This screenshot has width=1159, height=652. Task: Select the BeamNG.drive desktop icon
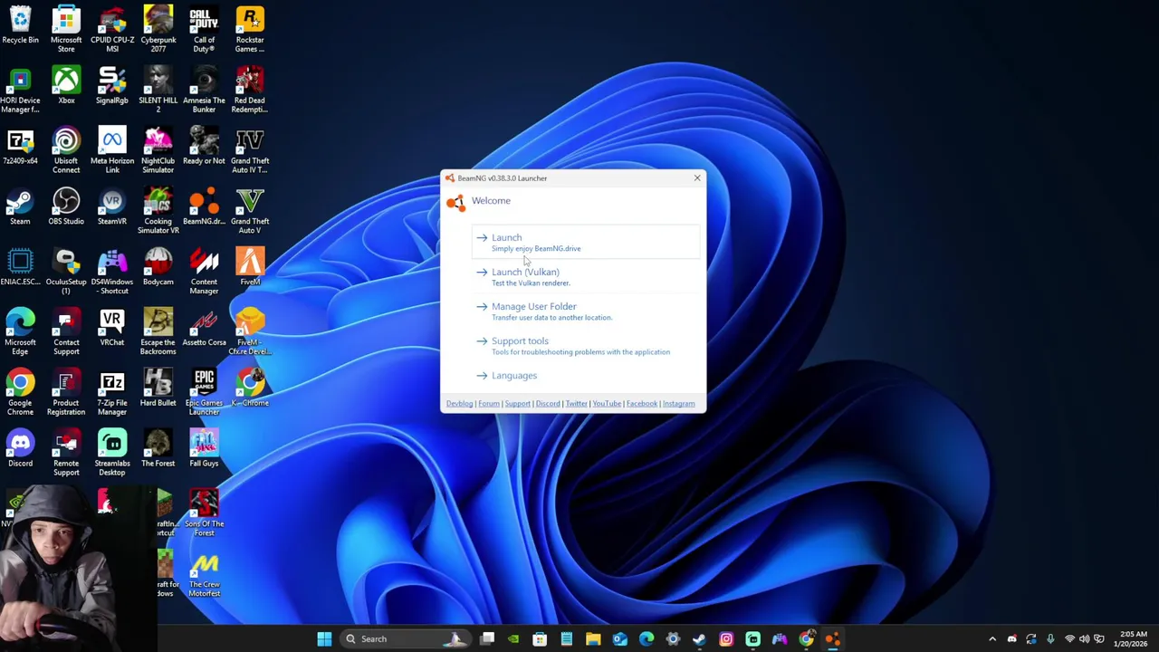click(204, 207)
